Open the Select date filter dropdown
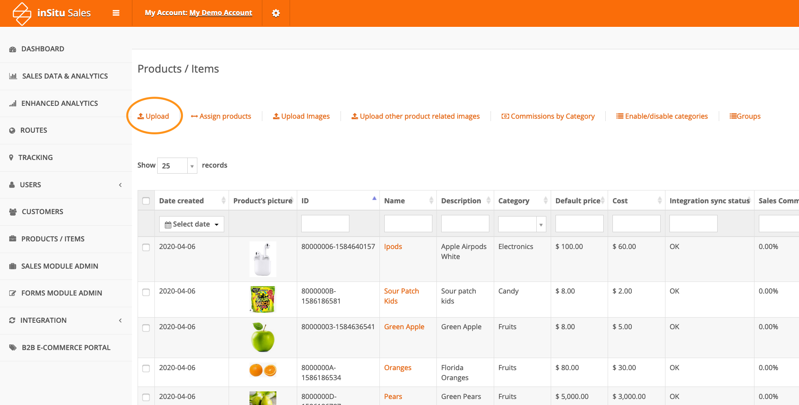The image size is (799, 405). click(191, 224)
